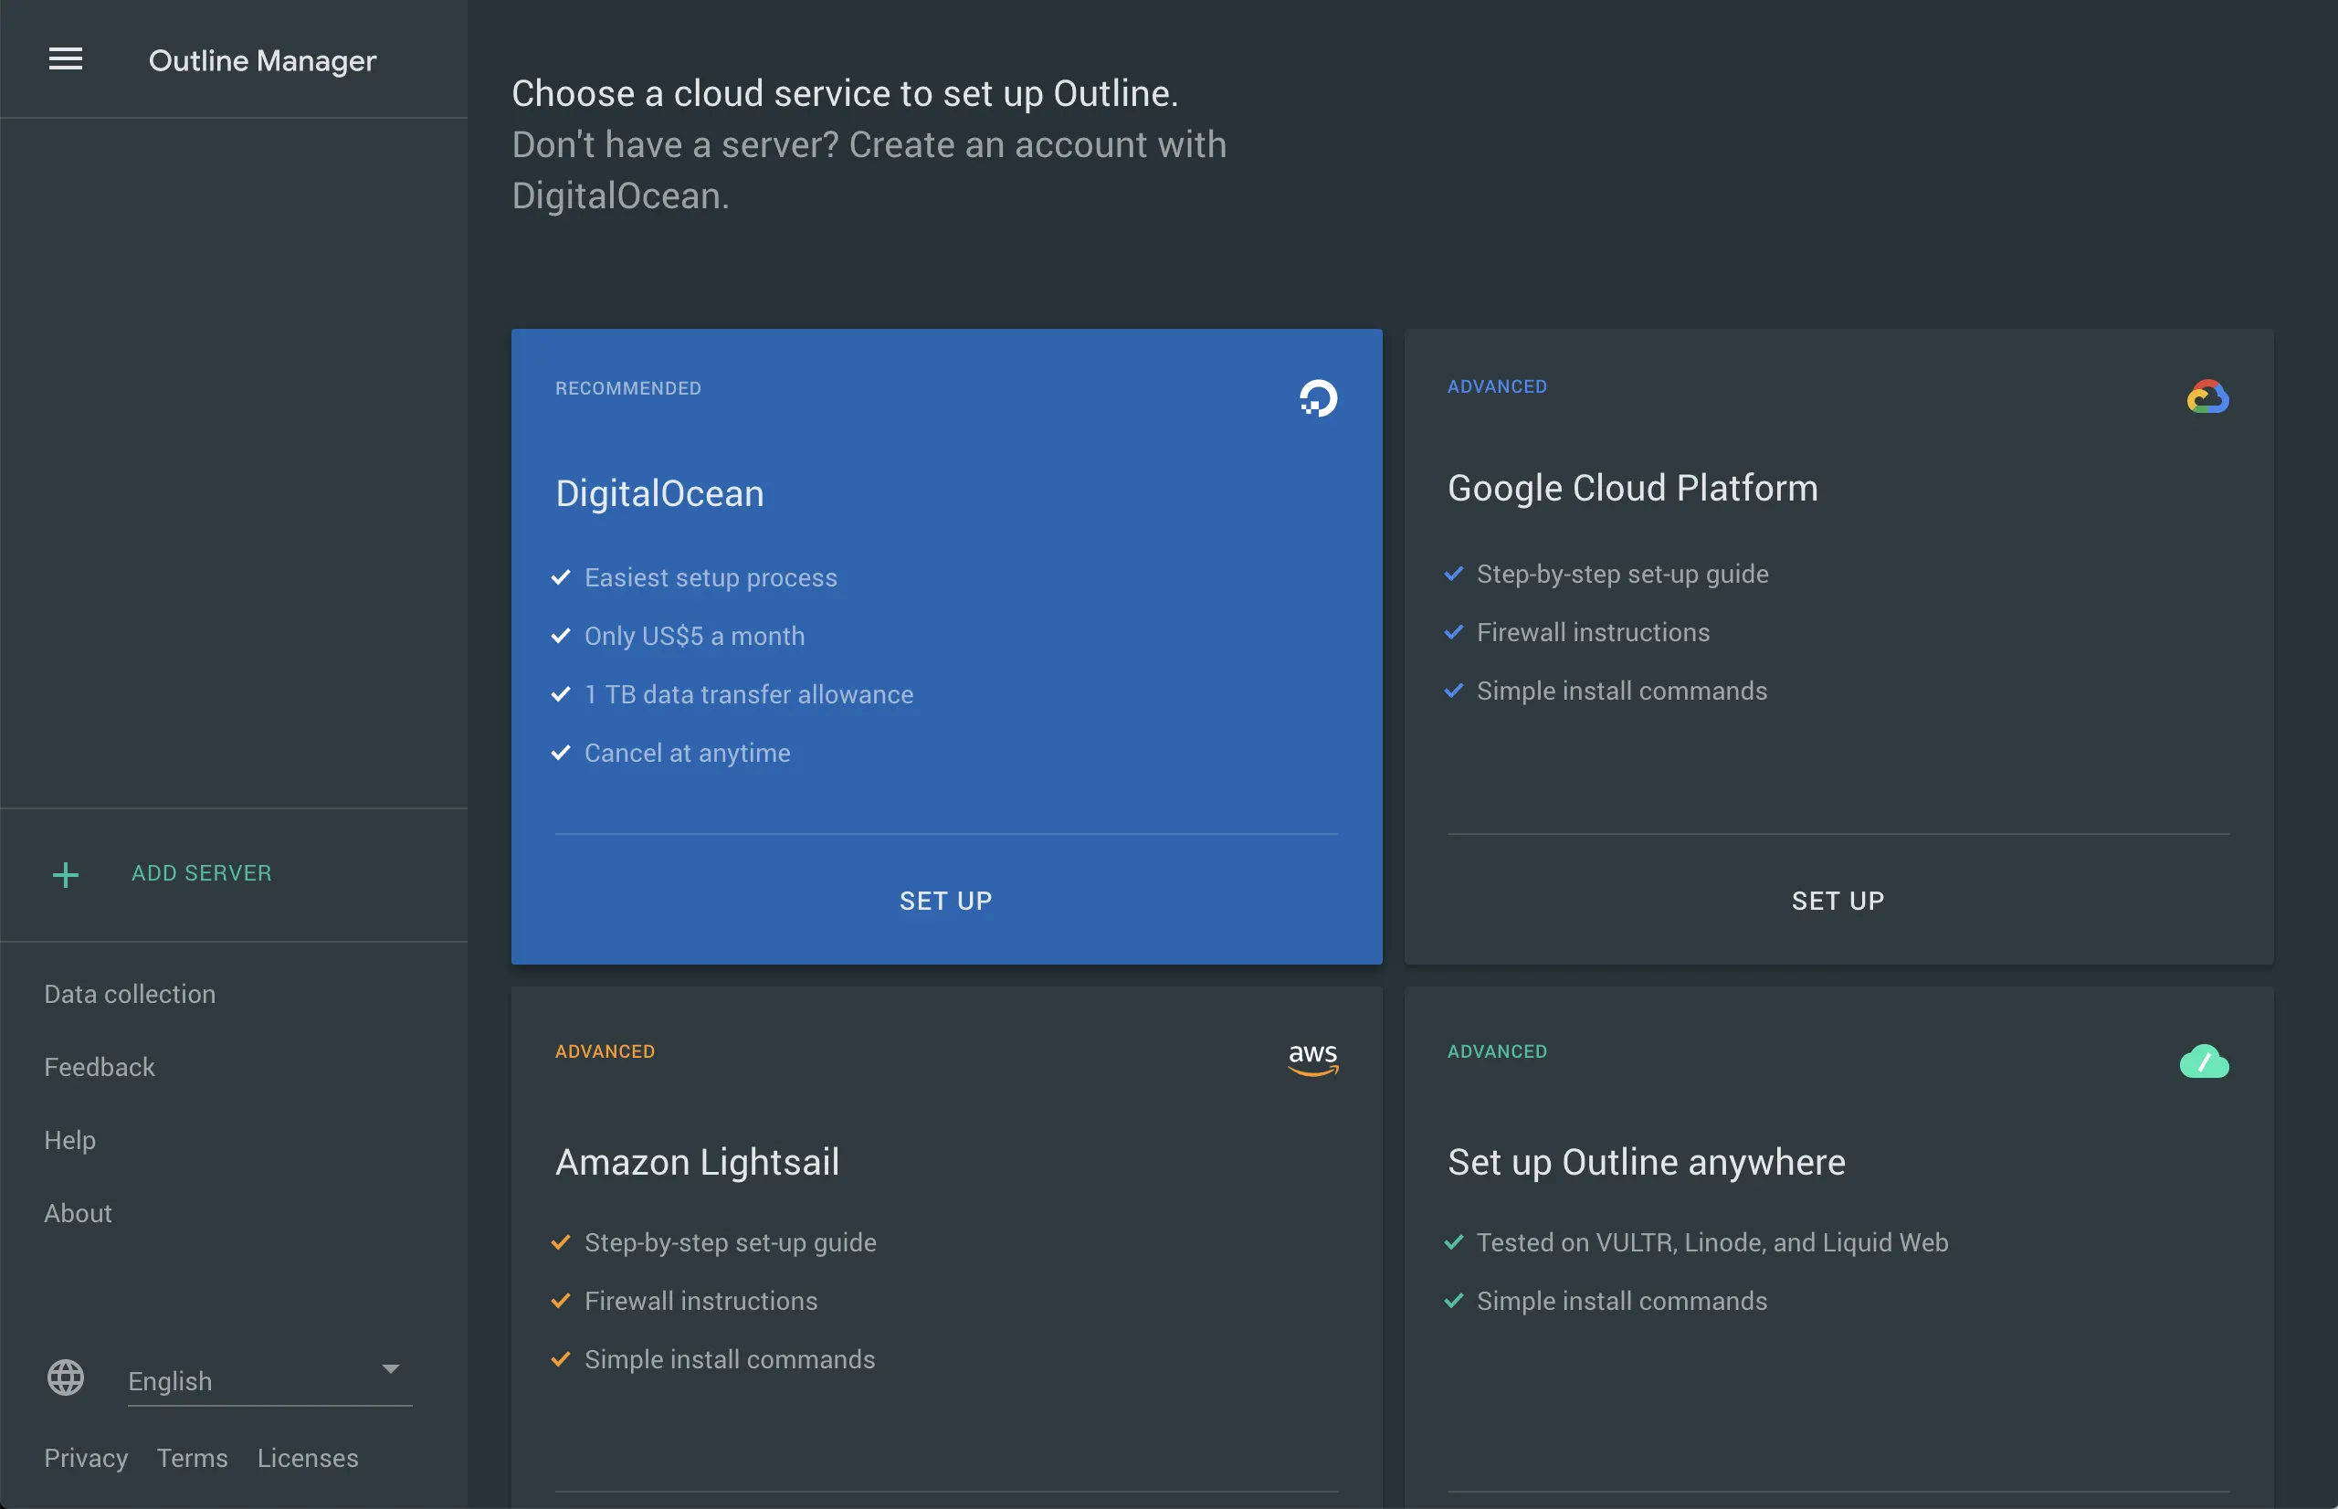Viewport: 2338px width, 1509px height.
Task: Click the DigitalOcean logo icon
Action: tap(1317, 398)
